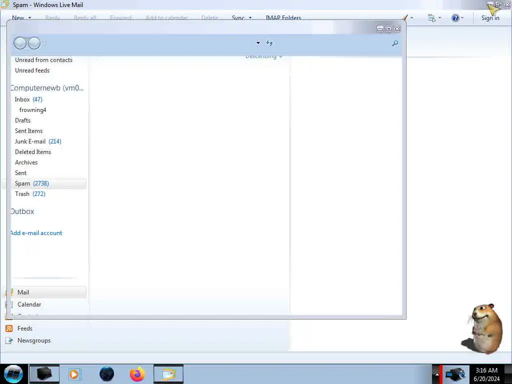Open the Deleted Items folder
Viewport: 512px width, 384px height.
(x=32, y=152)
